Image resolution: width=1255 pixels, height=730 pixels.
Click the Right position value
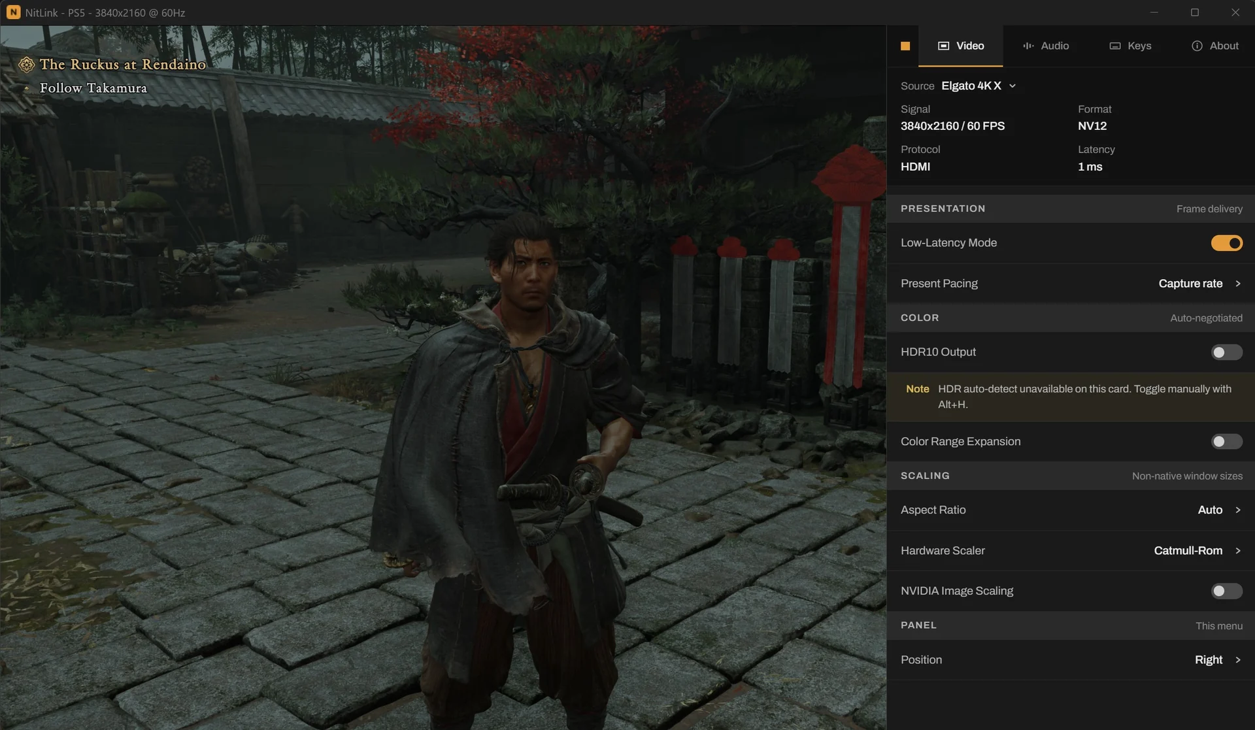click(1208, 660)
